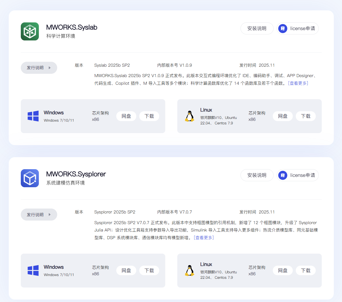The height and width of the screenshot is (302, 342).
Task: Download Sysplorer for Windows via 下载
Action: click(x=149, y=271)
